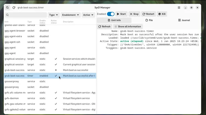The height and width of the screenshot is (115, 206).
Task: Click the grub-boot-success.service Triggers value
Action: (x=138, y=48)
